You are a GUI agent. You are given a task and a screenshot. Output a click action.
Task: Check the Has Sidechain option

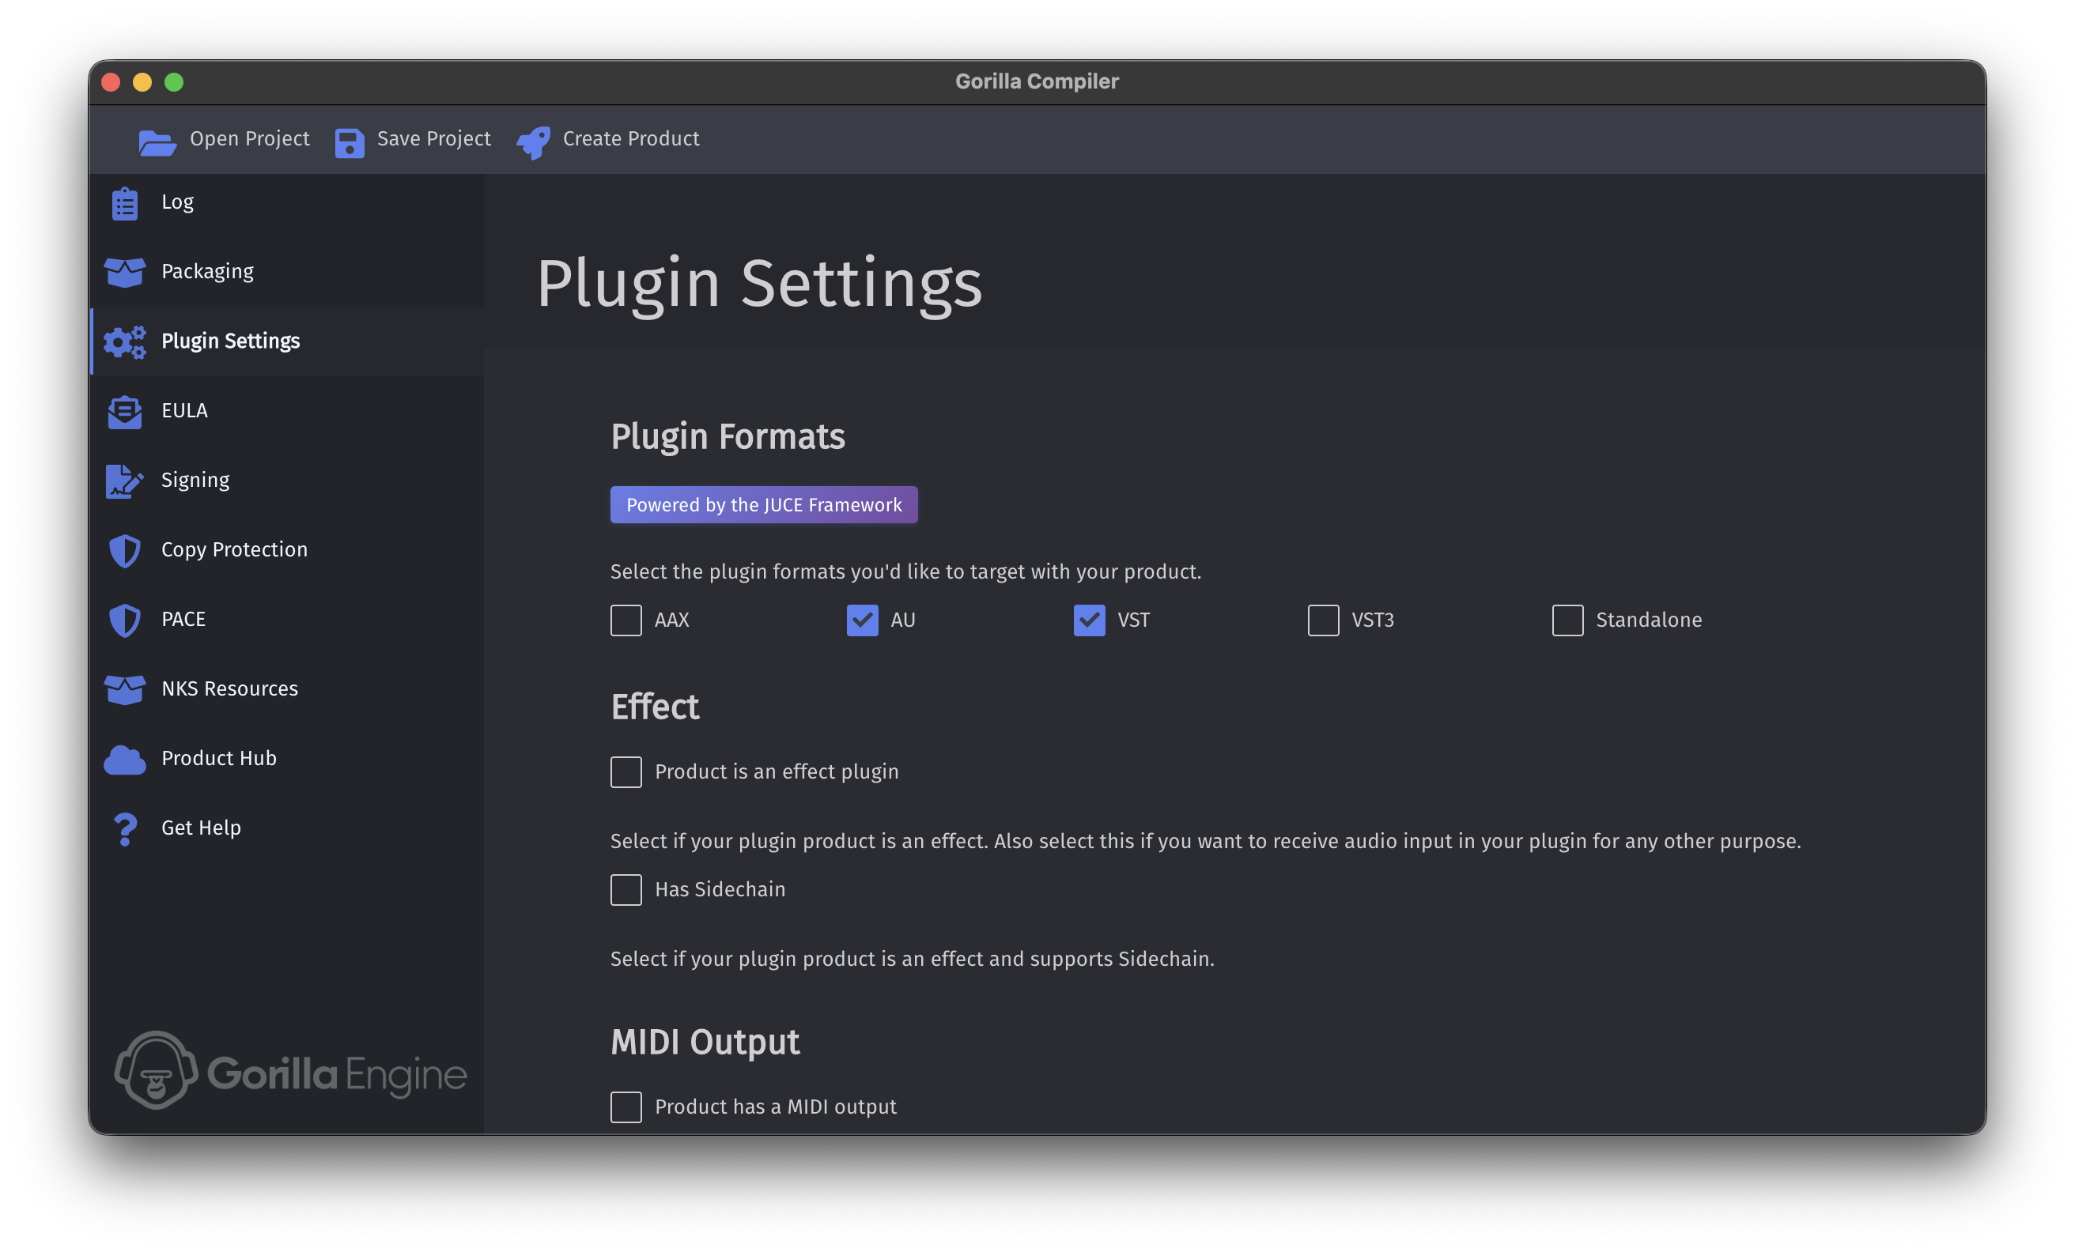tap(626, 890)
